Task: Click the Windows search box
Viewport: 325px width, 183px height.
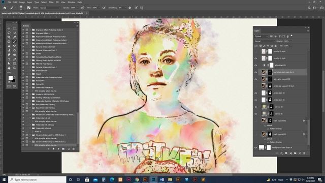Action: click(37, 179)
